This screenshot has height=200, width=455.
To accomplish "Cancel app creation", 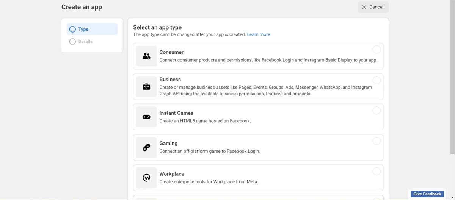I will coord(373,7).
